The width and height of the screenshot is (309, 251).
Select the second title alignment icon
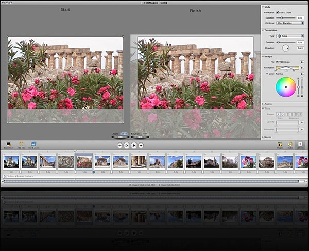pyautogui.click(x=292, y=114)
